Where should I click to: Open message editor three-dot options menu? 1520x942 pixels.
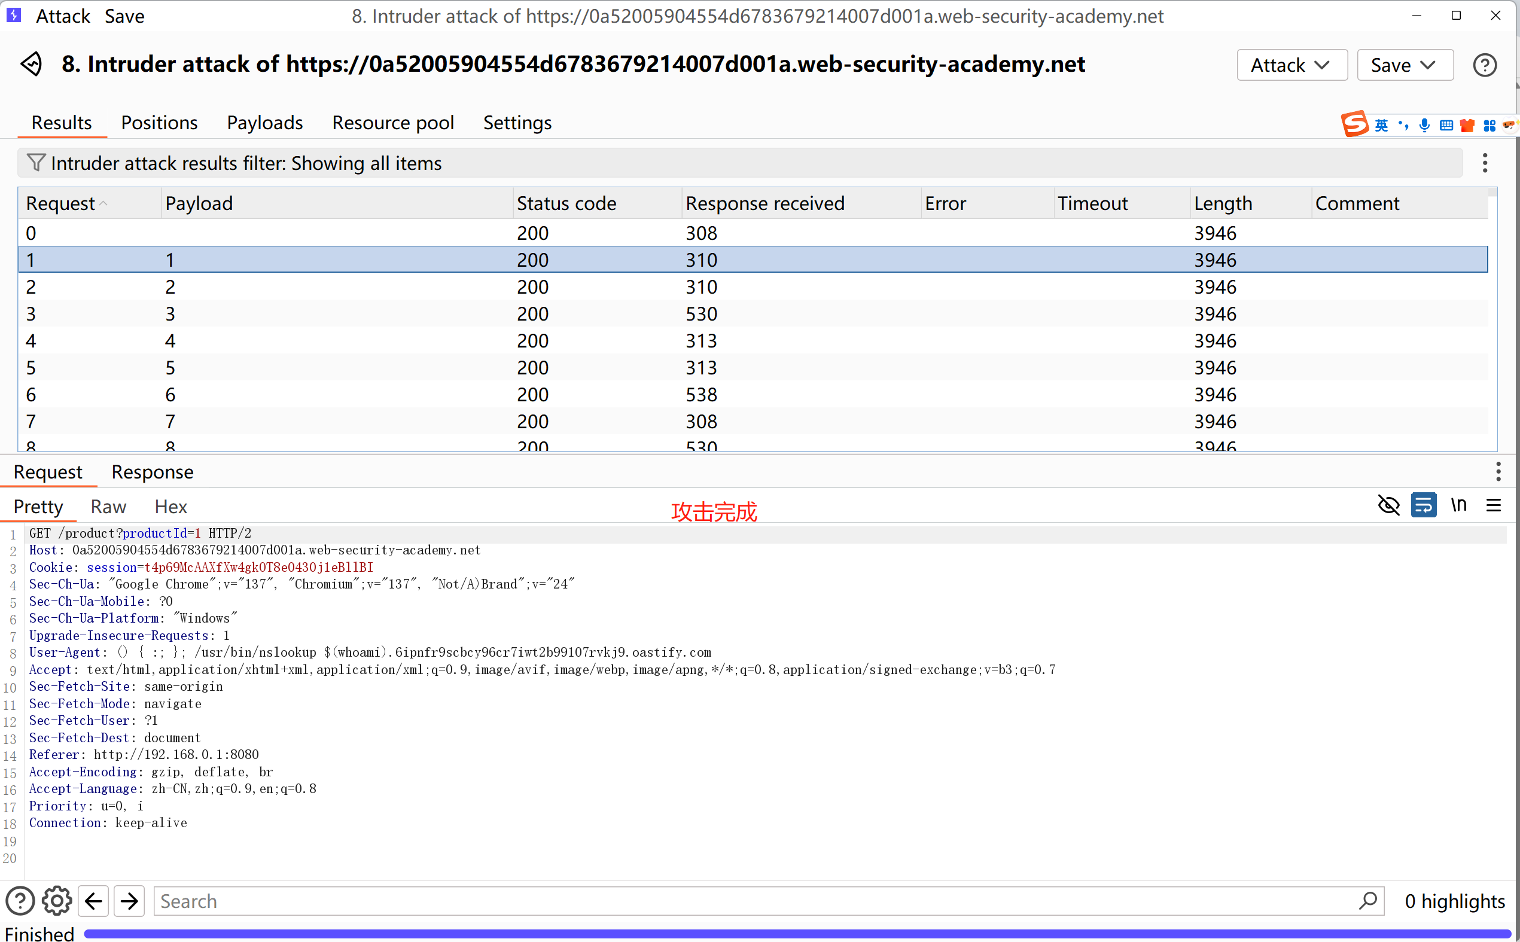[x=1498, y=472]
